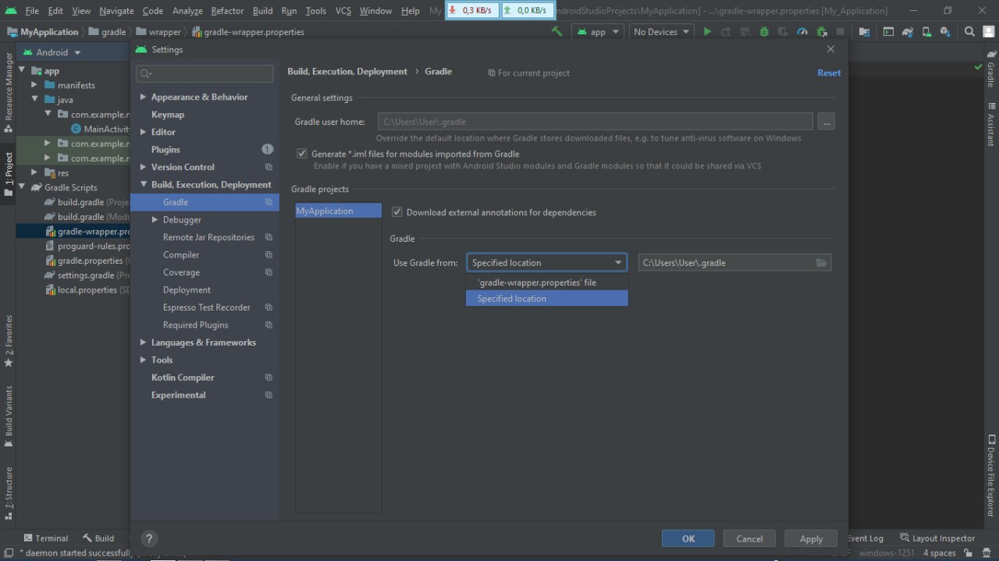This screenshot has width=999, height=561.
Task: Select Compiler in settings tree
Action: click(x=181, y=255)
